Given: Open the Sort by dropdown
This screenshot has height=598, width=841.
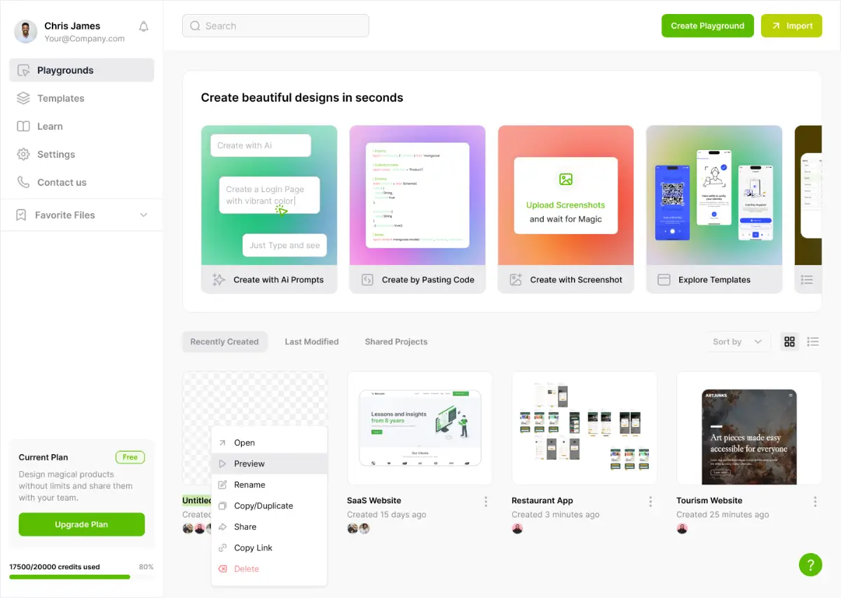Looking at the screenshot, I should click(x=738, y=341).
